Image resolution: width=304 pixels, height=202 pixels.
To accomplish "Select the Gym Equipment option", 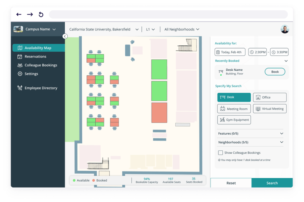I will pyautogui.click(x=234, y=120).
